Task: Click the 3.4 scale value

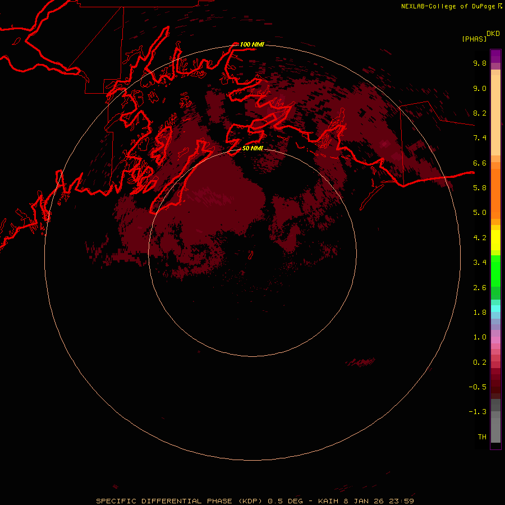Action: coord(480,263)
